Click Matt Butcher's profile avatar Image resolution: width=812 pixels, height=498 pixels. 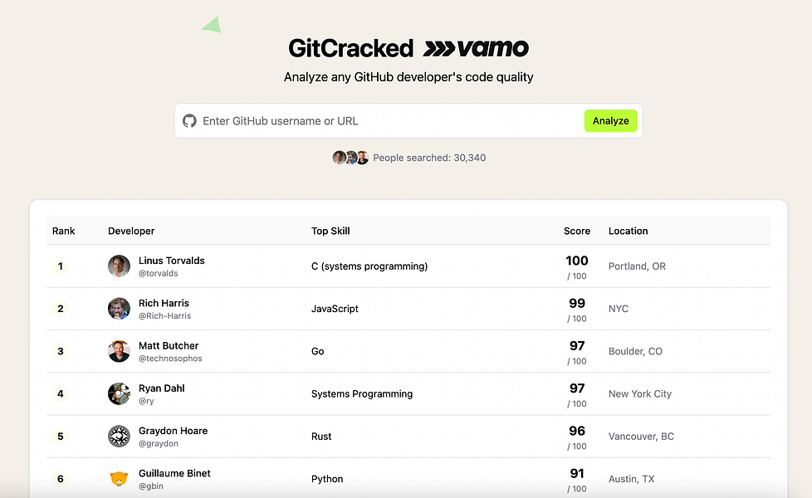[x=119, y=351]
